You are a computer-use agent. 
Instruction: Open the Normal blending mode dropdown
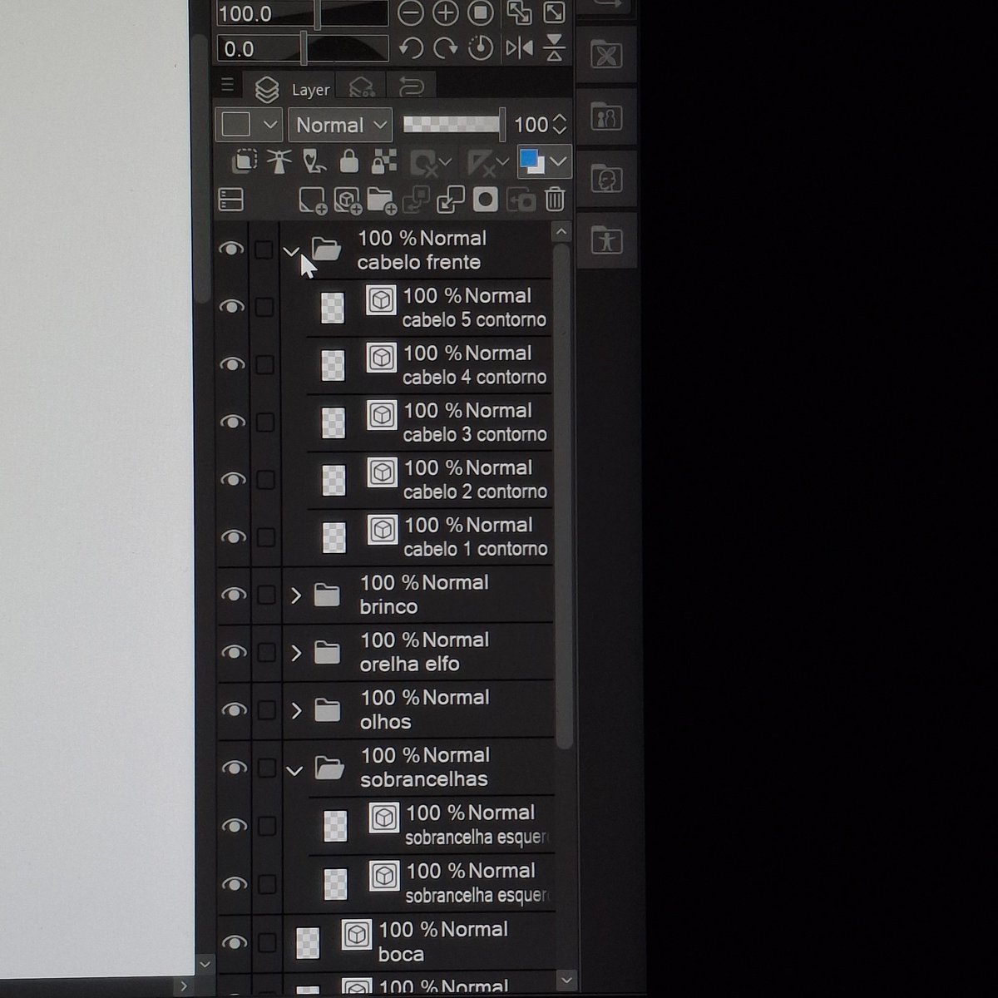point(341,125)
